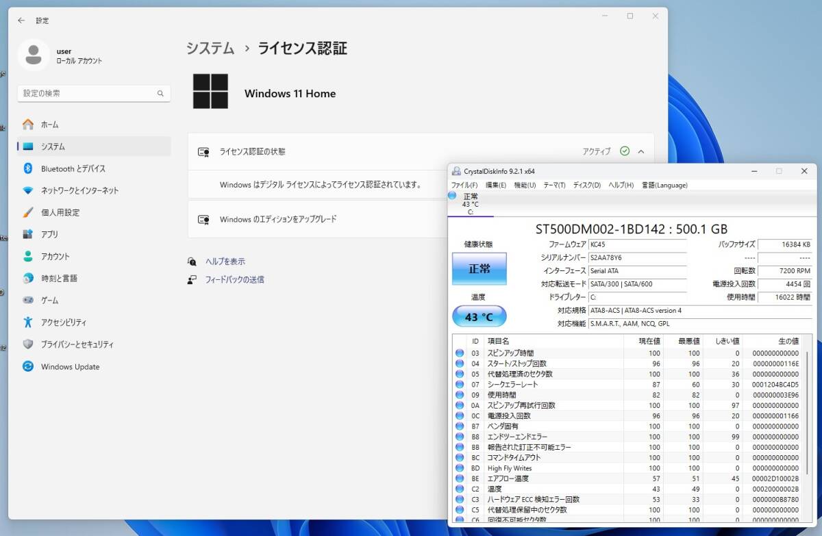The width and height of the screenshot is (822, 536).
Task: Click the 回転数 field showing 7200 RPM
Action: coord(785,271)
